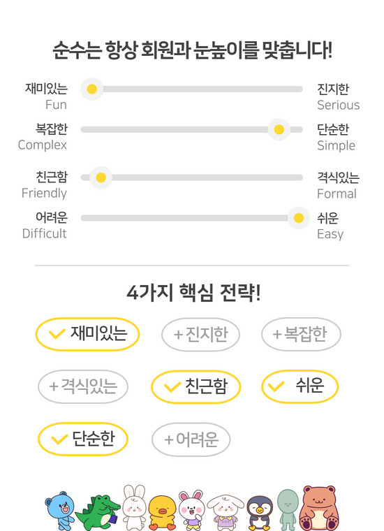Screen dimensions: 384x531
Task: Click the penguin character
Action: (260, 514)
